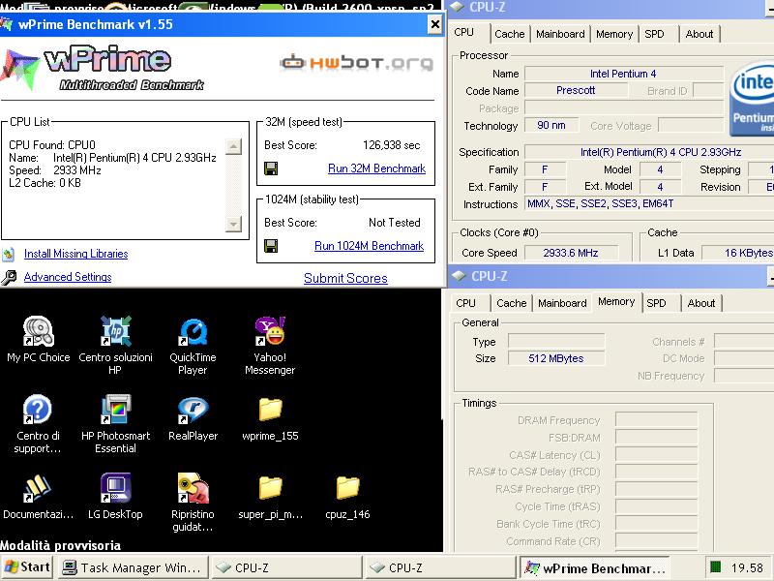This screenshot has height=581, width=774.
Task: Select CPU tab in lower CPU-Z window
Action: tap(465, 303)
